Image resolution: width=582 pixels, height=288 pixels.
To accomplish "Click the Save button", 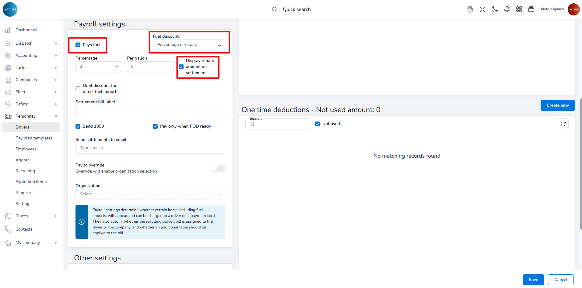I will click(533, 280).
